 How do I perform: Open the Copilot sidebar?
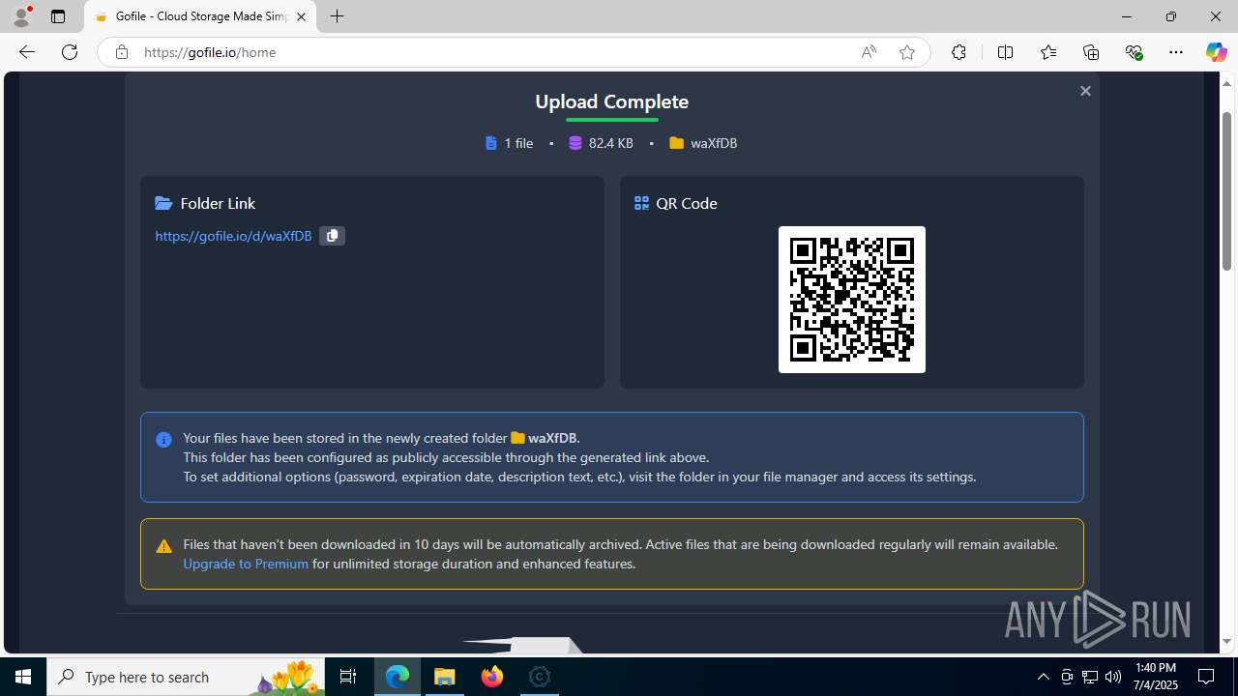click(x=1216, y=52)
